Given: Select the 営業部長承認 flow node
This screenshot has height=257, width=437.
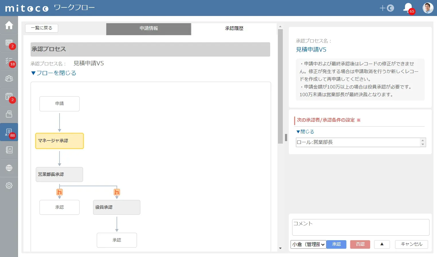Looking at the screenshot, I should coord(59,174).
